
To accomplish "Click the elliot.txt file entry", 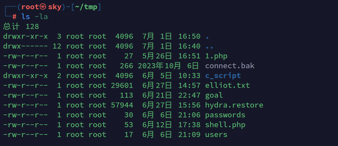I will coord(227,85).
